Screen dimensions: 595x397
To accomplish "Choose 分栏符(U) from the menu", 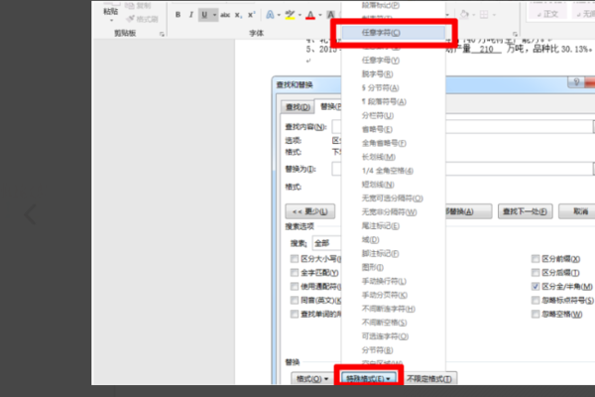I will (x=378, y=115).
